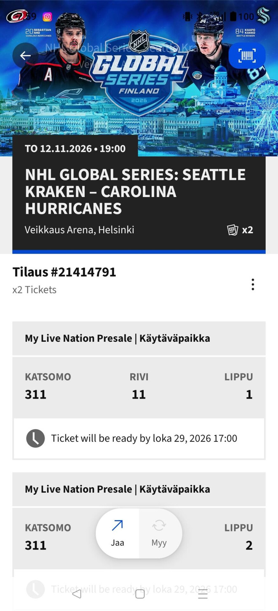Select Tilaus #21414791 order heading
Image resolution: width=278 pixels, height=611 pixels.
(x=64, y=272)
